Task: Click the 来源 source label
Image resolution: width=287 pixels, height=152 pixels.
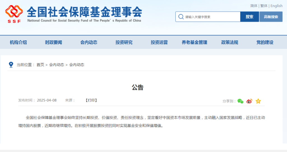Action: pyautogui.click(x=70, y=100)
